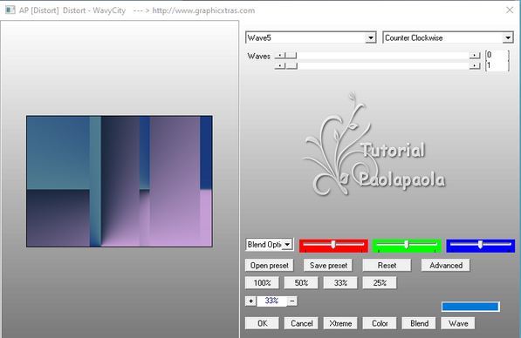Open the Wave5 dropdown list
The height and width of the screenshot is (338, 521).
click(371, 37)
